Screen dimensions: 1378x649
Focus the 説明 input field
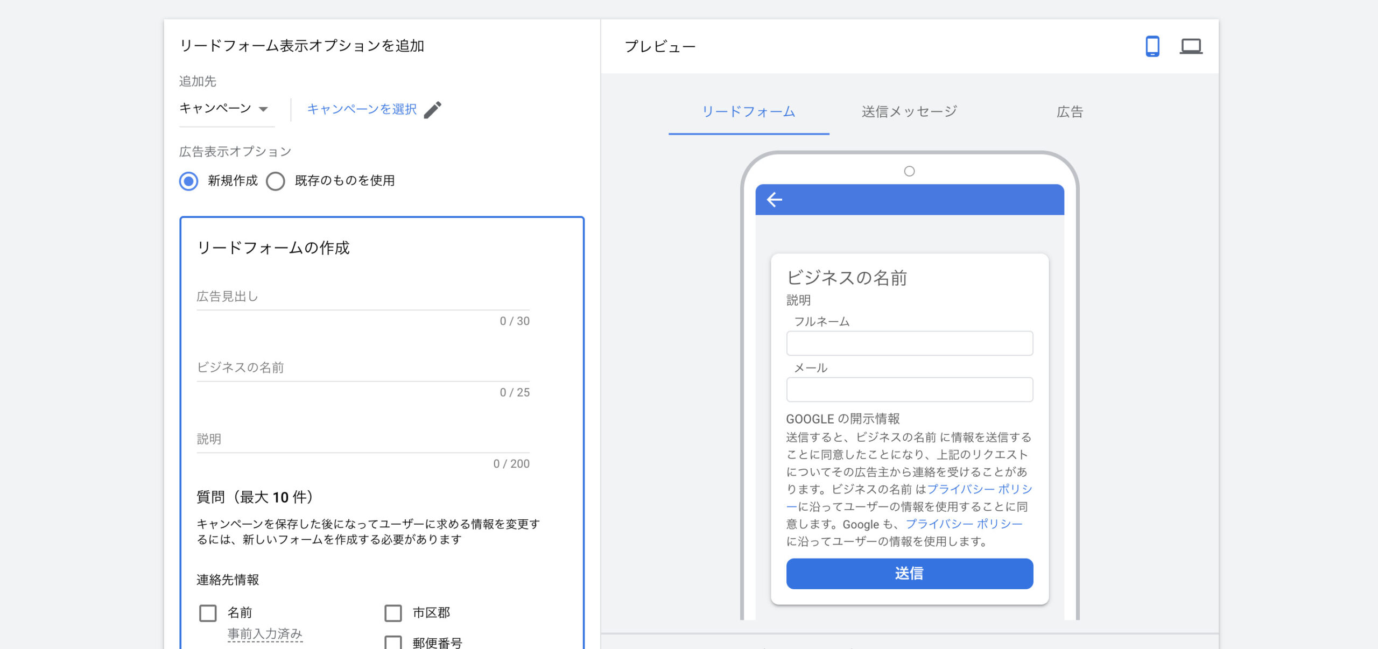coord(363,440)
